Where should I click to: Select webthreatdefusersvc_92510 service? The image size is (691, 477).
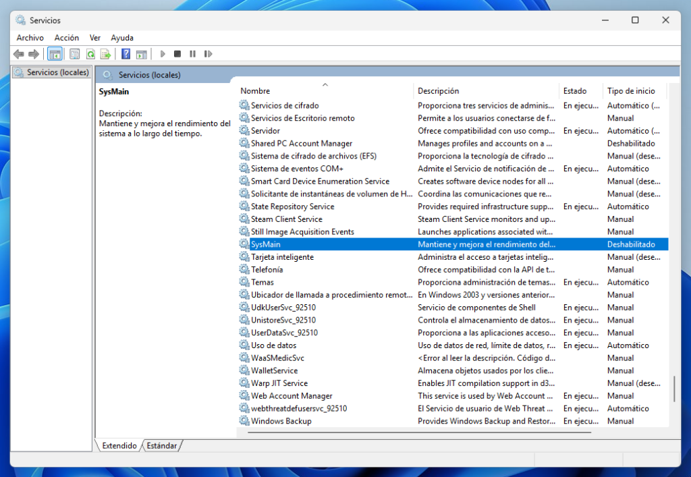[x=453, y=408]
